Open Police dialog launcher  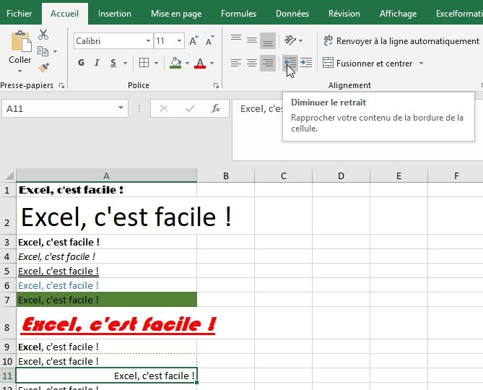coord(216,86)
